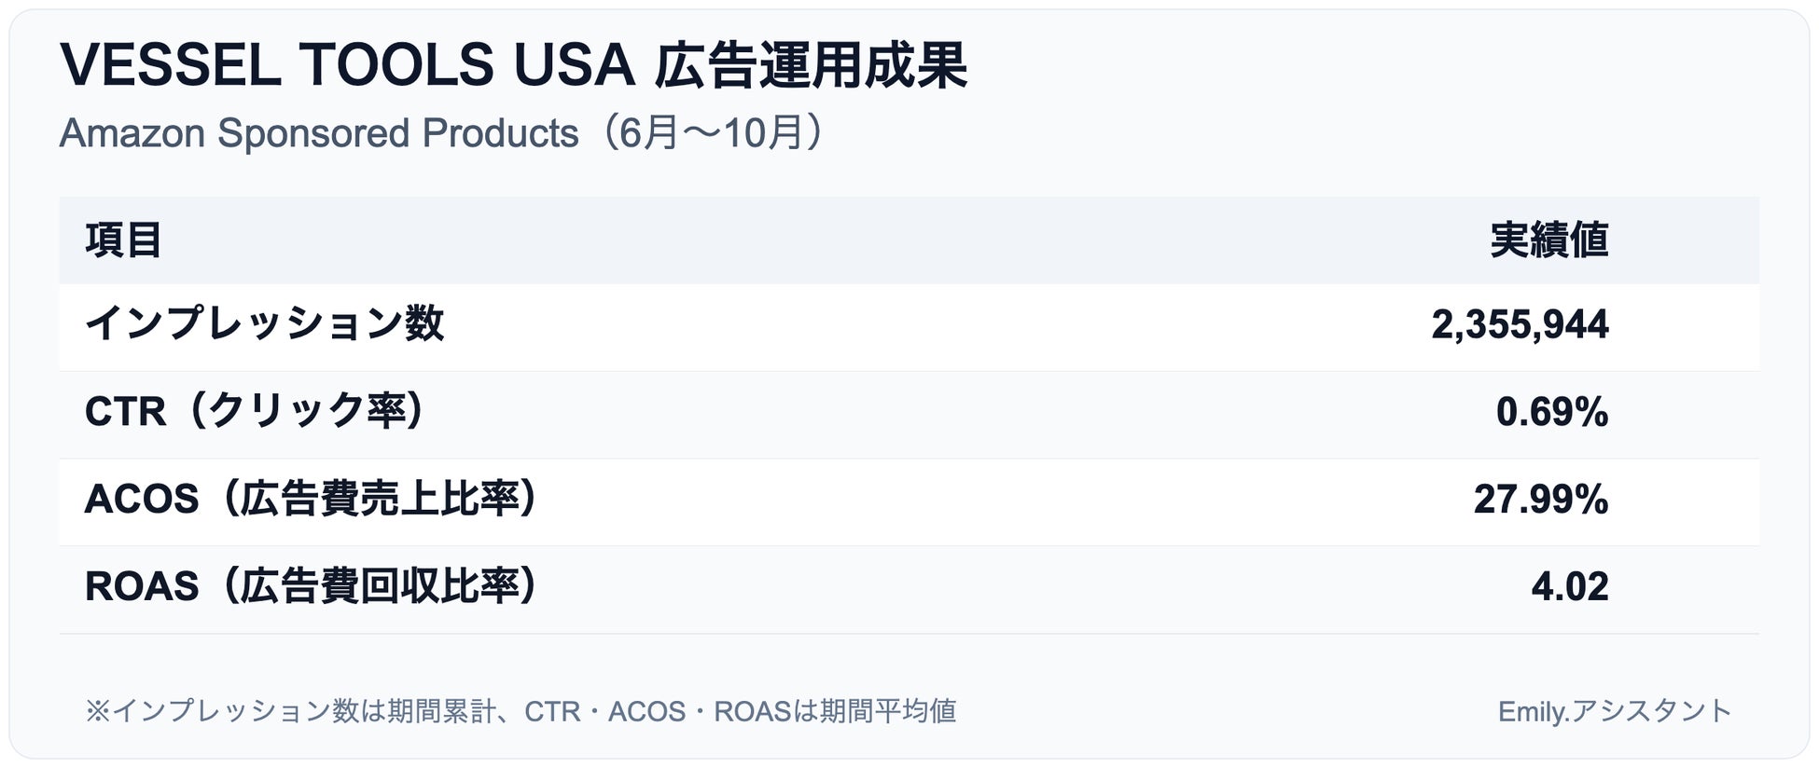Click the 項目 column header

click(x=123, y=240)
